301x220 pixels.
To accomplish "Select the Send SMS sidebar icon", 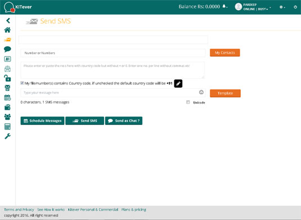I will pos(8,40).
